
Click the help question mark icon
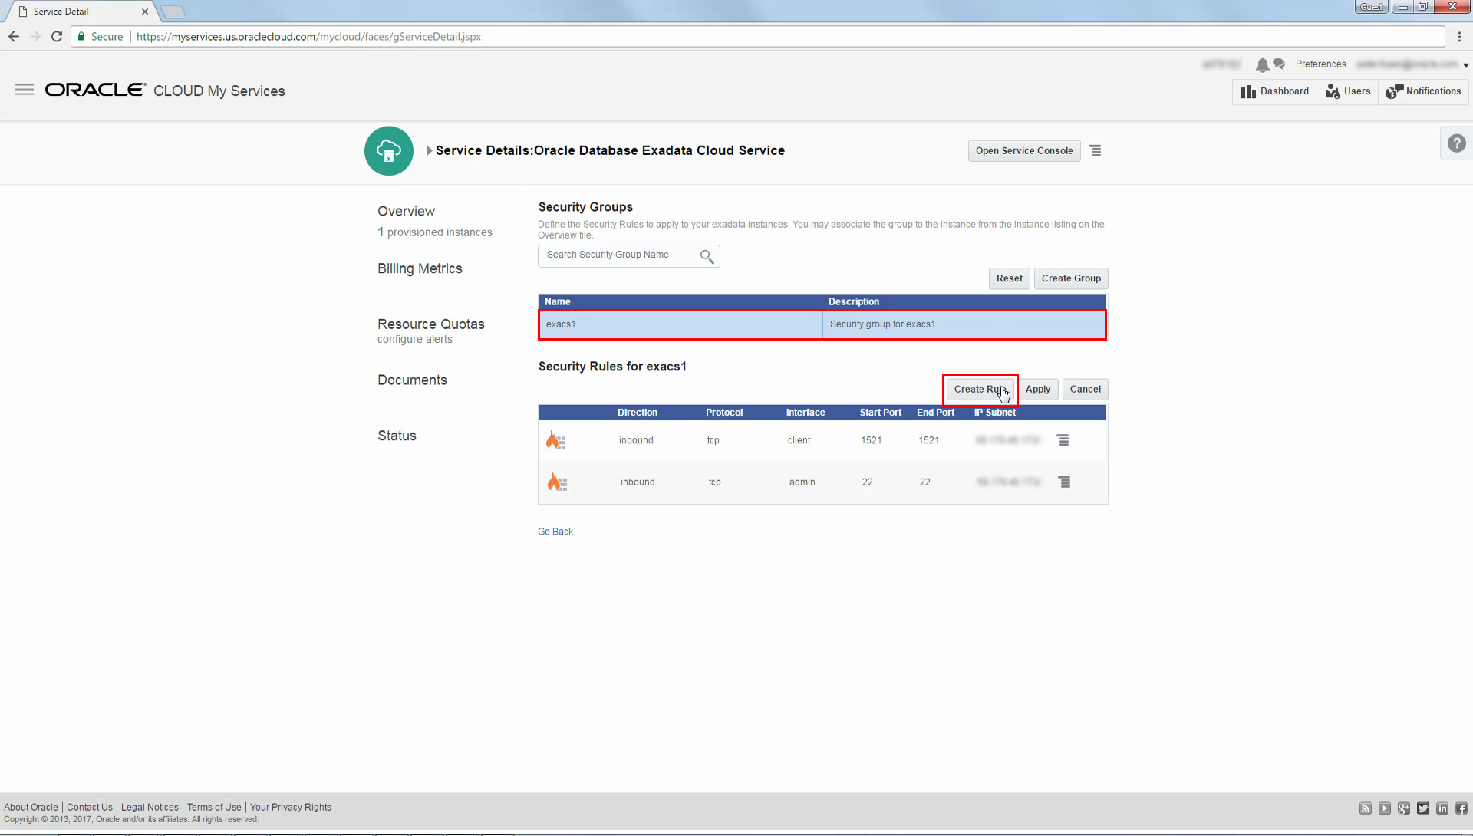[1456, 143]
